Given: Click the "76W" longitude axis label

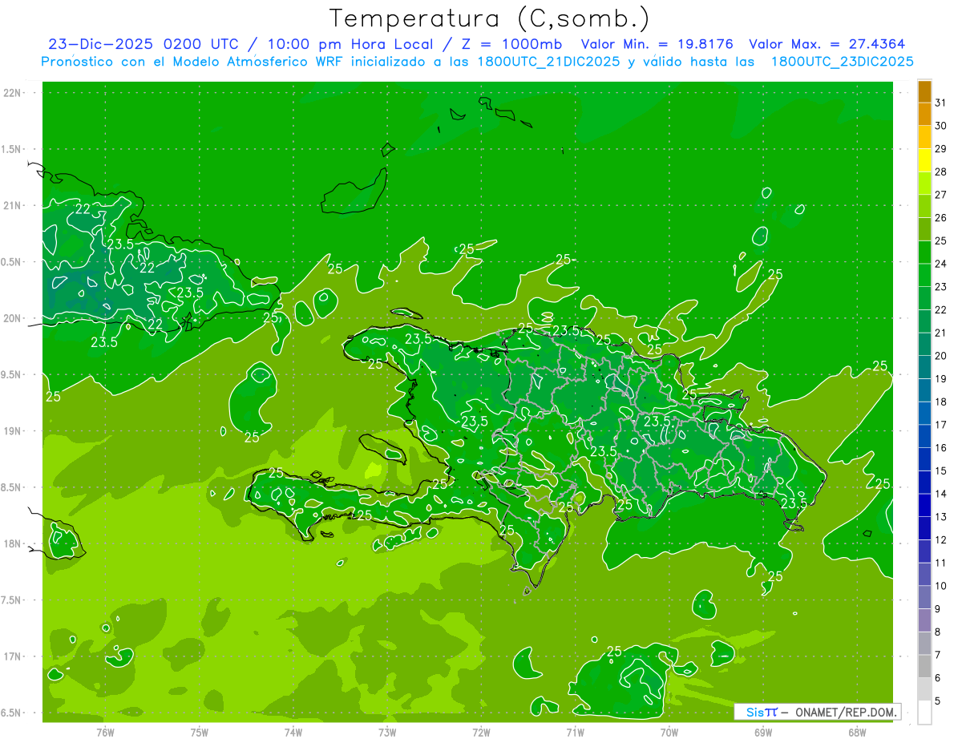Looking at the screenshot, I should click(x=105, y=733).
